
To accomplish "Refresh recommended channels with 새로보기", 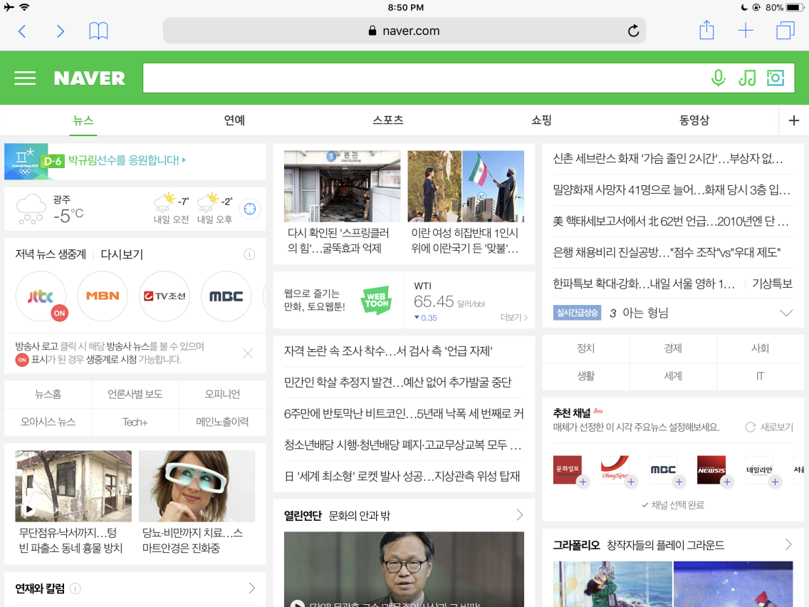I will pyautogui.click(x=769, y=427).
